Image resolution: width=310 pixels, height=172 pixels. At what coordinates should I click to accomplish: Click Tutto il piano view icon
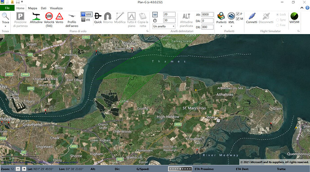click(132, 20)
